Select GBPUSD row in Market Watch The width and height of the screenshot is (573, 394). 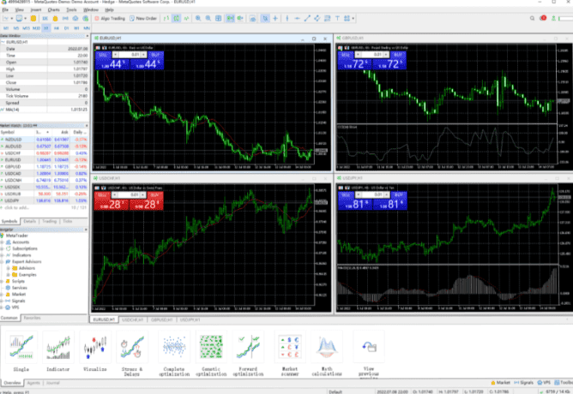[44, 167]
